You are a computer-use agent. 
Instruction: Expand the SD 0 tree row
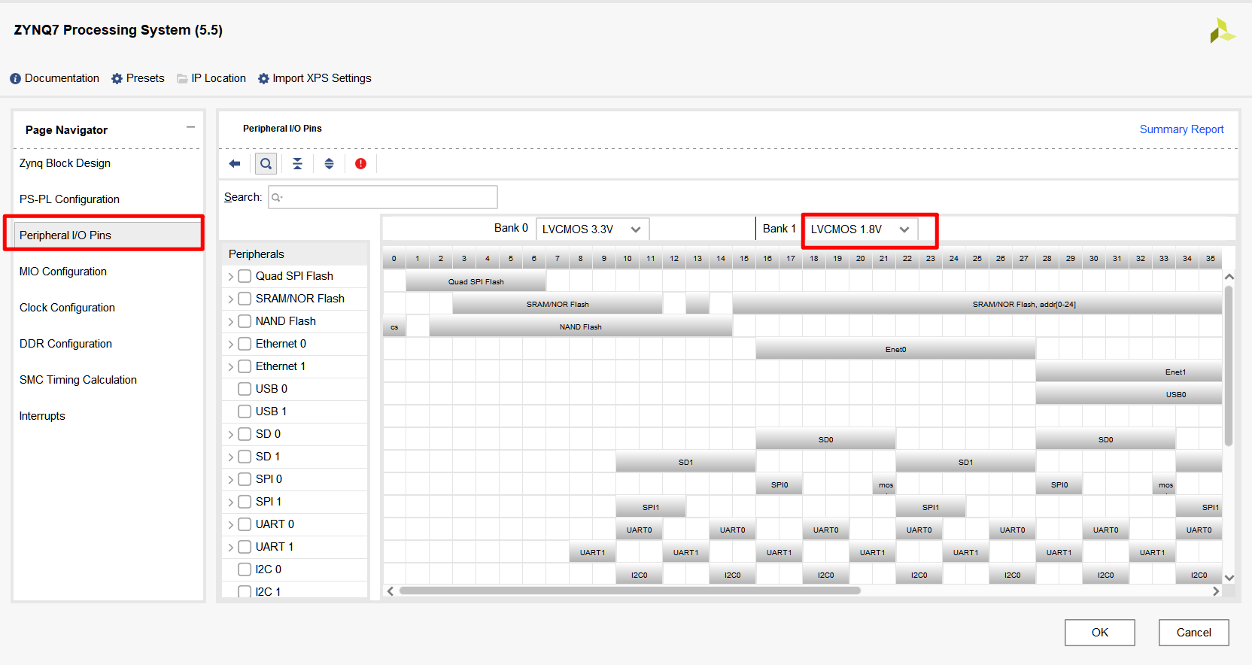click(x=230, y=435)
